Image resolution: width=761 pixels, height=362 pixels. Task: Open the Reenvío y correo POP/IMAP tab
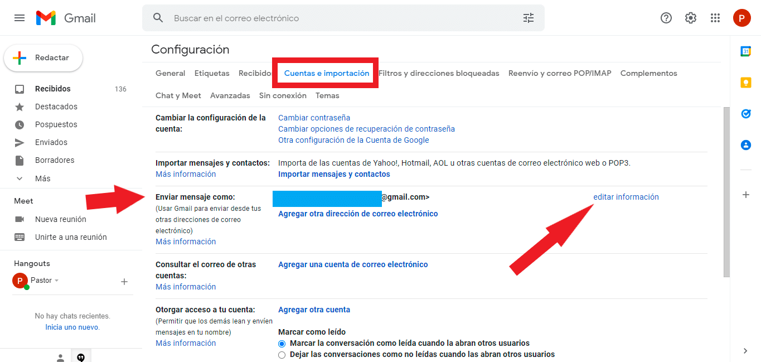559,73
